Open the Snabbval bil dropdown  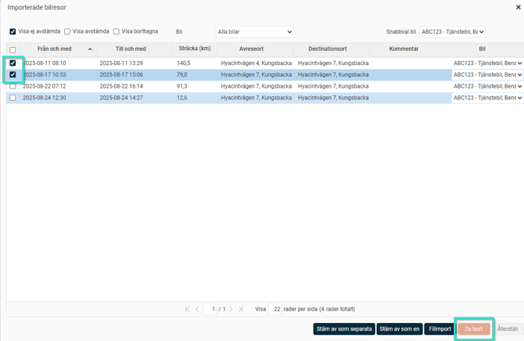pyautogui.click(x=452, y=32)
